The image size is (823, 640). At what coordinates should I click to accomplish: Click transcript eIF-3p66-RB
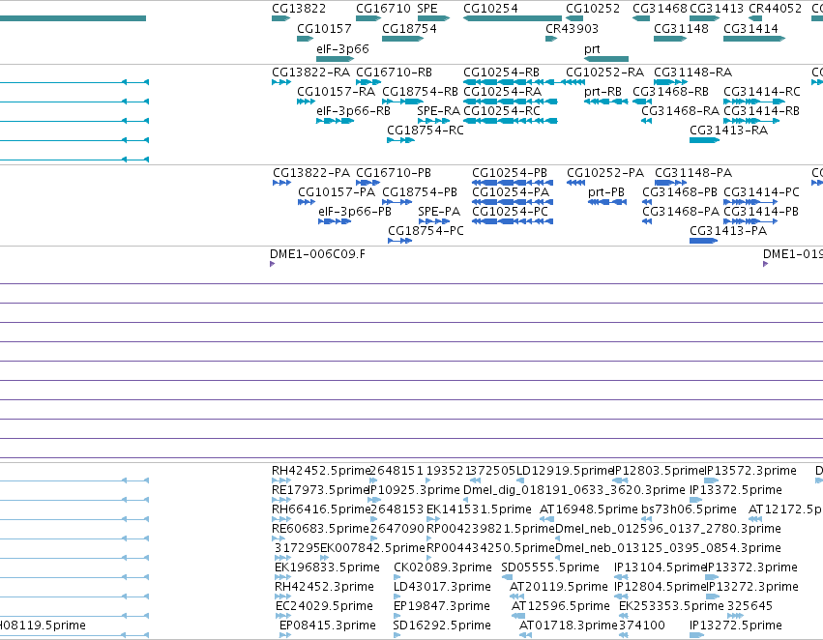353,110
